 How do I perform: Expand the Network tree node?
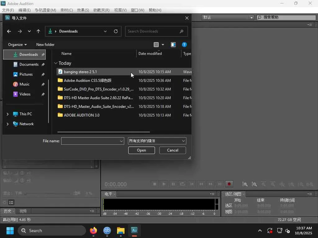7,124
